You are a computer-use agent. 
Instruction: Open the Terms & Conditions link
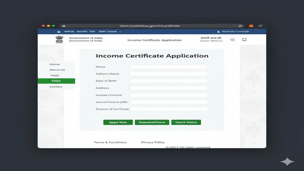click(110, 142)
